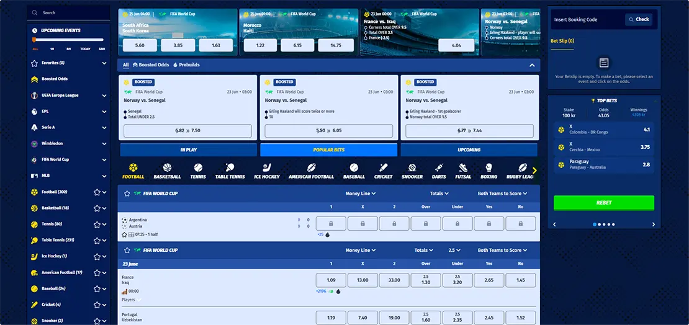The width and height of the screenshot is (689, 325).
Task: Switch to the In Play tab
Action: point(189,149)
